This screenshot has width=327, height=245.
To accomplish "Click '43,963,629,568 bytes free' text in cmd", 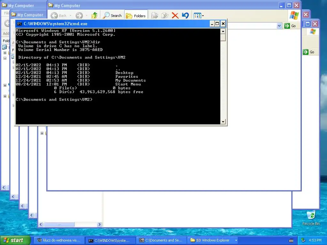I will click(x=111, y=92).
